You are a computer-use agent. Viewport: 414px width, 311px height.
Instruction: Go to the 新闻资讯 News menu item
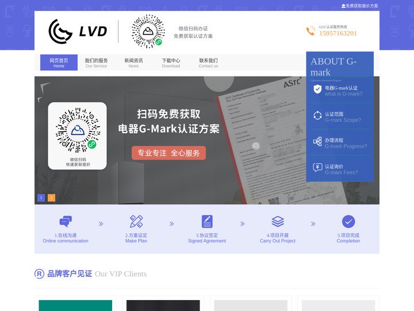click(133, 63)
